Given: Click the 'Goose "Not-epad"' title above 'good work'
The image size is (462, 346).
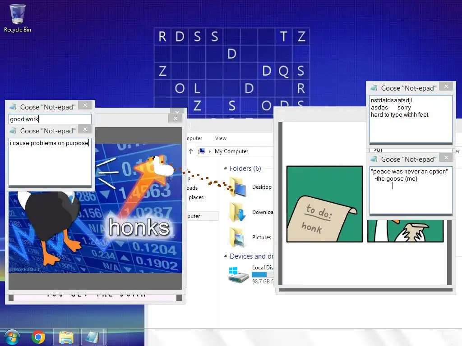Looking at the screenshot, I should [x=48, y=107].
